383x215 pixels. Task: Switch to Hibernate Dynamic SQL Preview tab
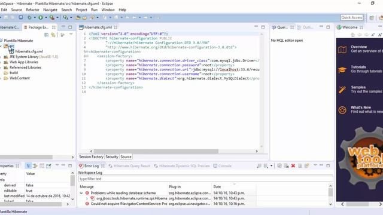182,166
